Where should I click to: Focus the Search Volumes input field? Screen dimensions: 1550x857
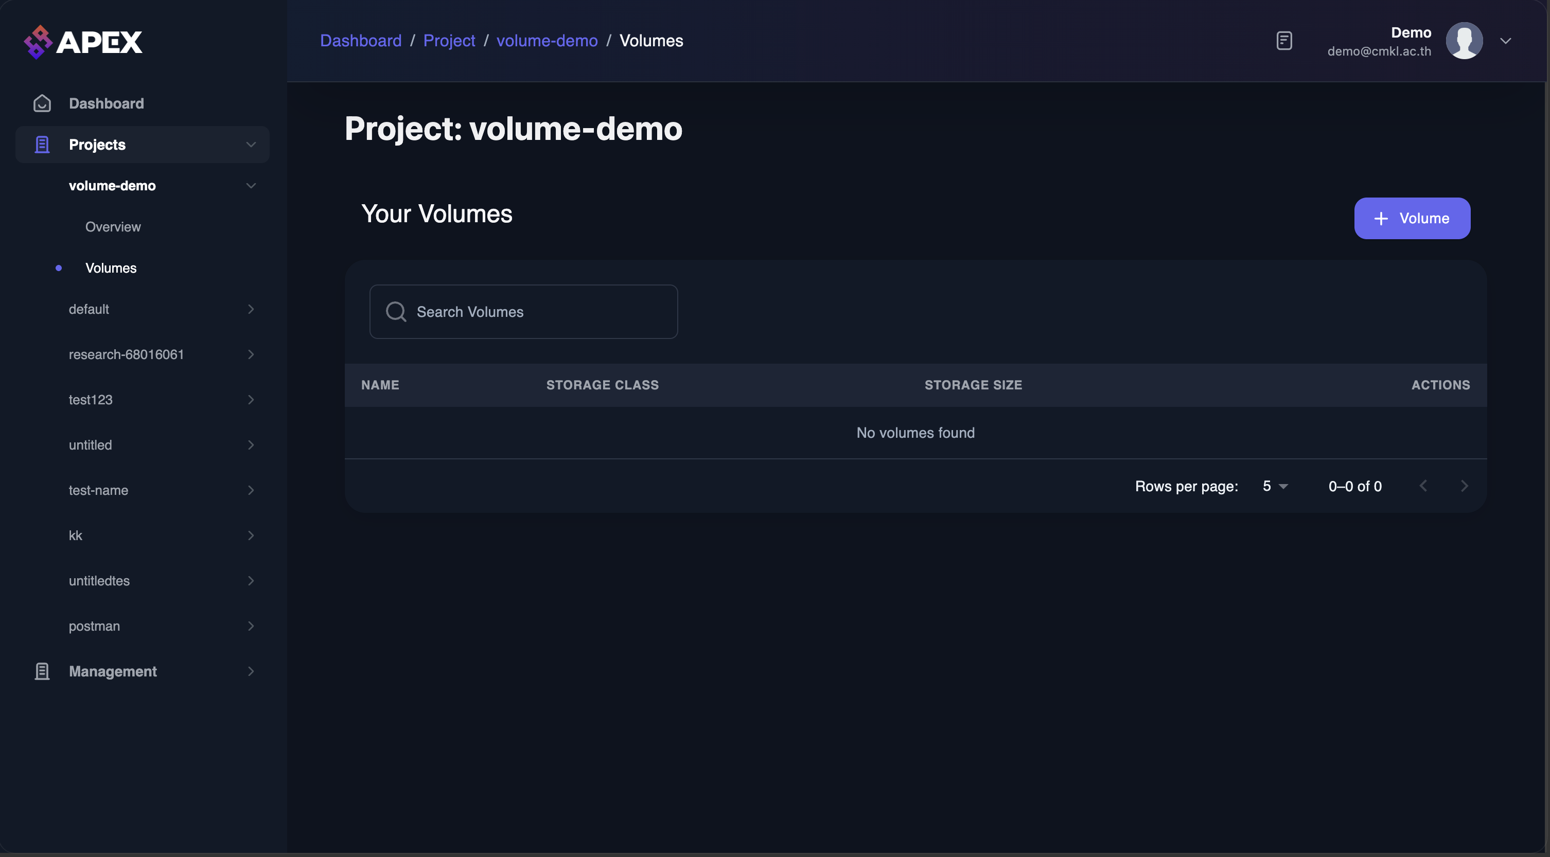pos(523,312)
